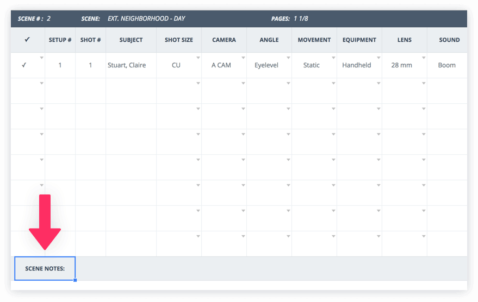This screenshot has width=478, height=302.
Task: Click the page count '1 1/8'
Action: click(x=301, y=18)
